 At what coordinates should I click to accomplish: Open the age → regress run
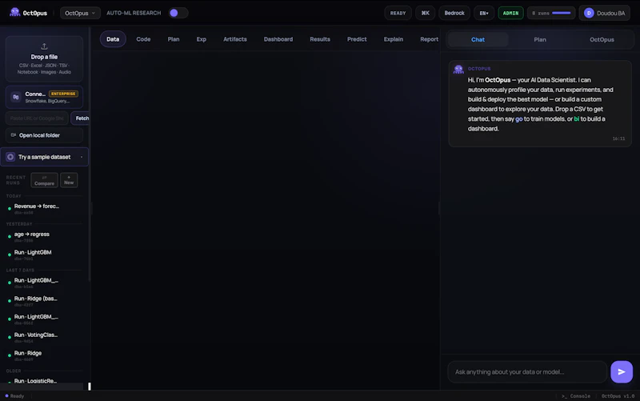[x=44, y=237]
